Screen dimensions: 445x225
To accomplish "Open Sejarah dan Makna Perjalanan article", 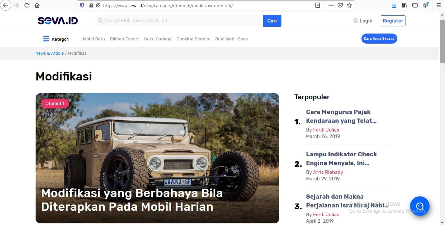I will tap(347, 201).
